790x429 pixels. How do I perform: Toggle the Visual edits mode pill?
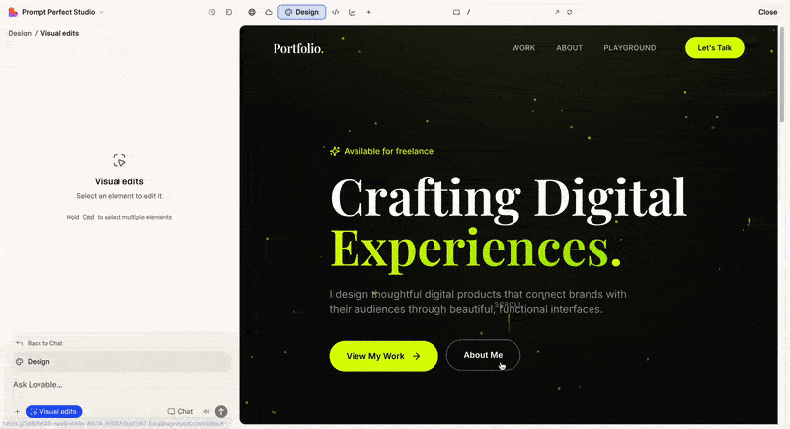[54, 411]
